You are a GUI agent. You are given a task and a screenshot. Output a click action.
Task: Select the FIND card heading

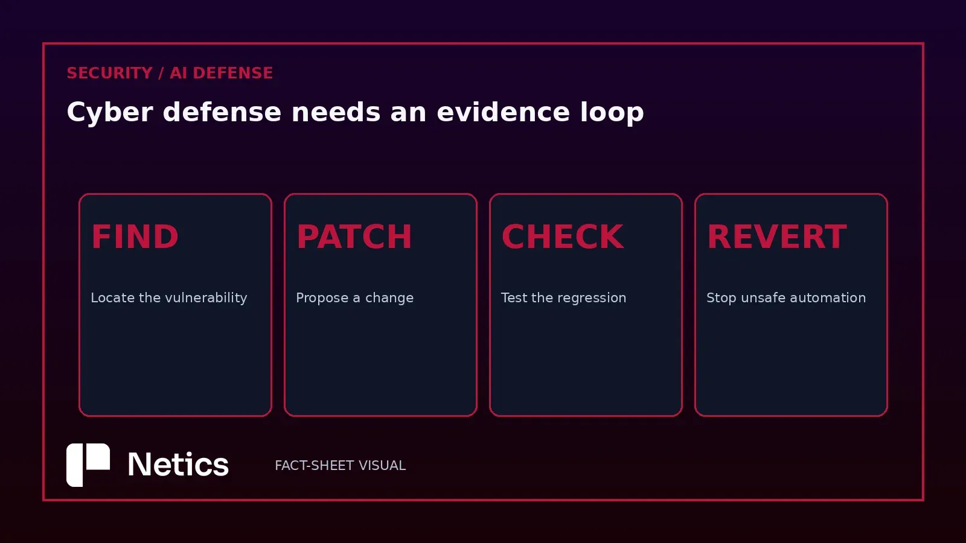click(135, 237)
